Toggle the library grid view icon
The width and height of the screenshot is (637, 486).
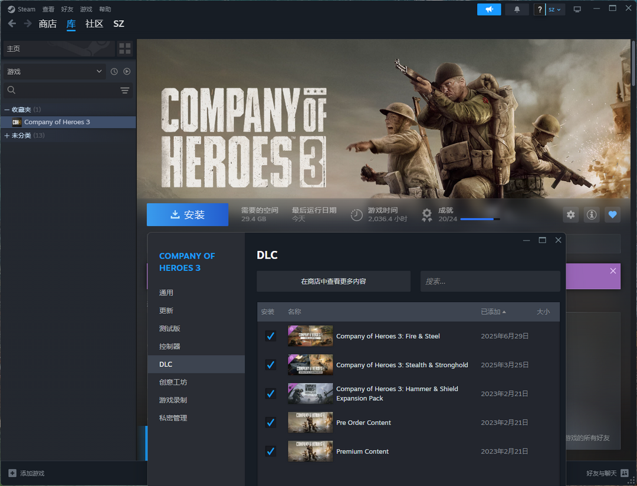coord(124,49)
